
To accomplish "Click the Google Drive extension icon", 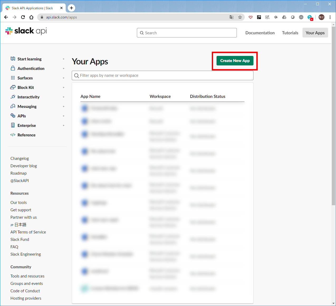I will [284, 17].
